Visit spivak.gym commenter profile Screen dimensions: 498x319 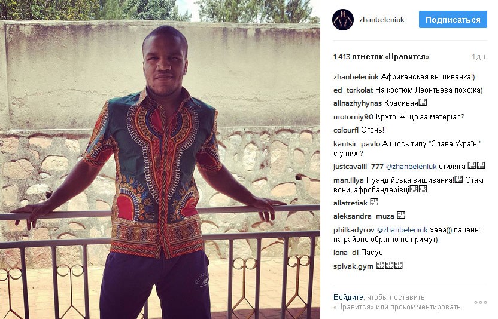(x=353, y=266)
